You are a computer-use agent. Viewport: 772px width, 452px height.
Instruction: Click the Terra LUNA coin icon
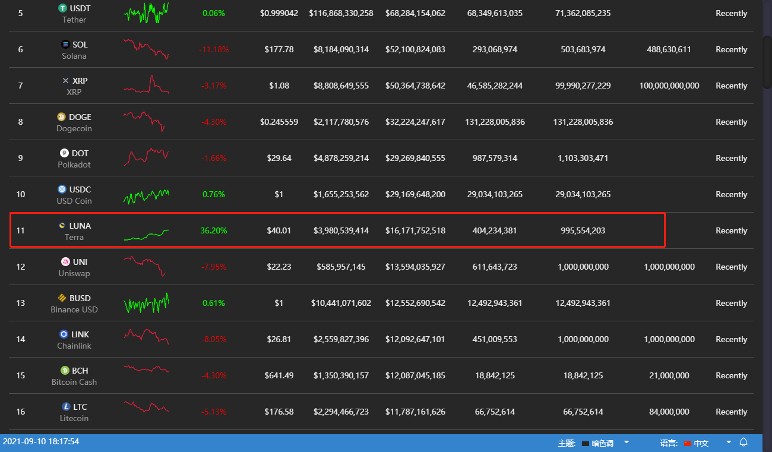[x=62, y=226]
